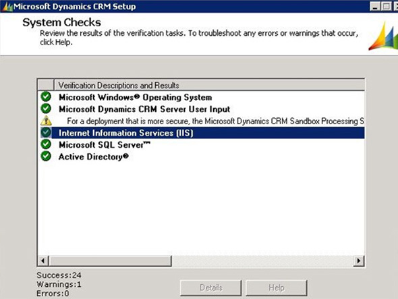
Task: Select the Active Directory row
Action: 201,157
